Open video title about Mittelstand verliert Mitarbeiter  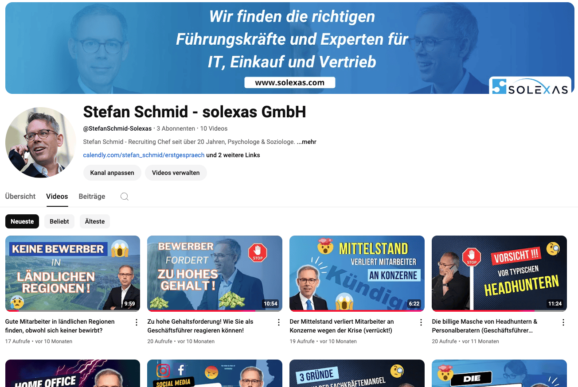342,326
